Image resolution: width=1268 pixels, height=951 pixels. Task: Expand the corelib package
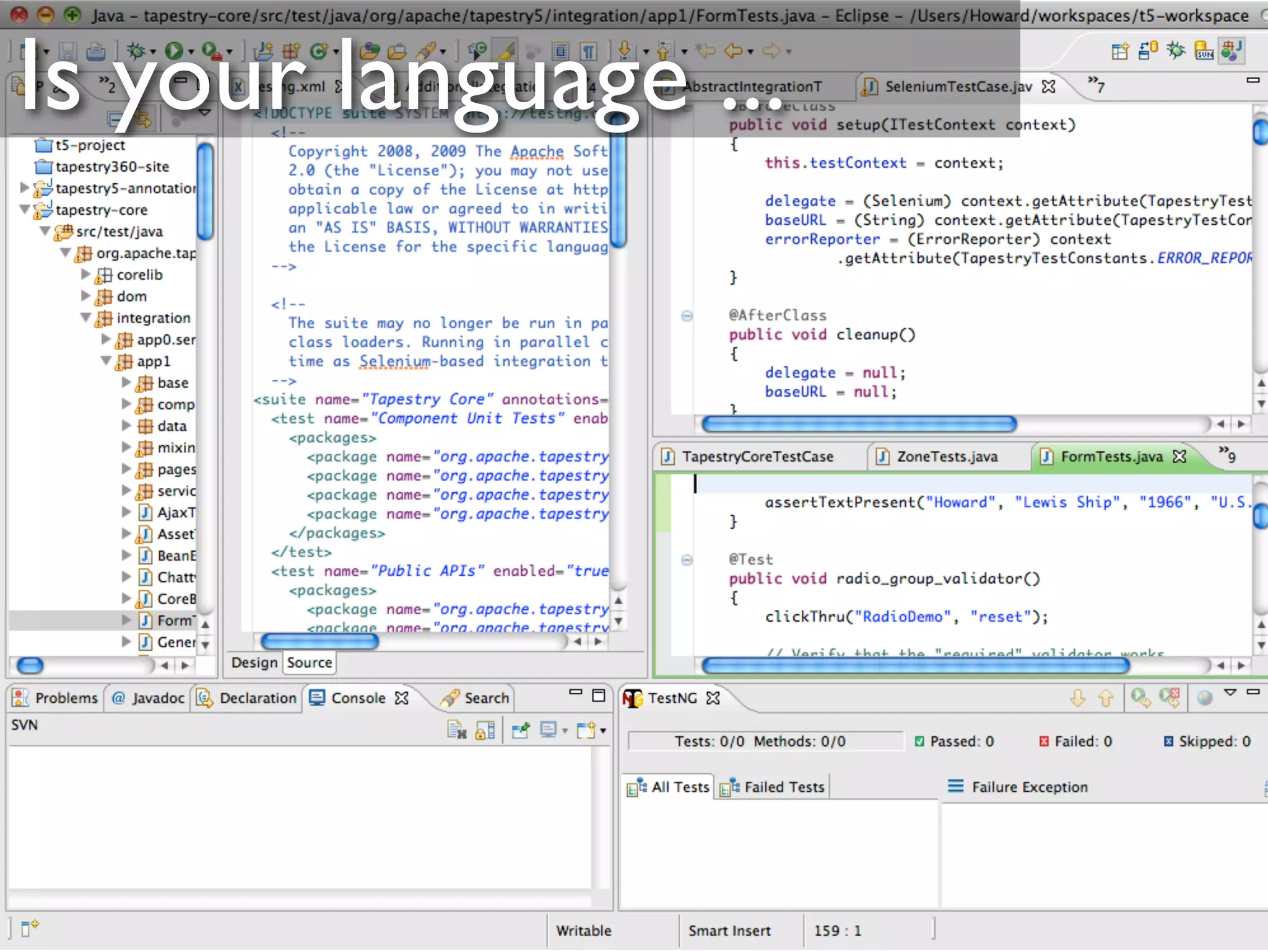click(86, 274)
